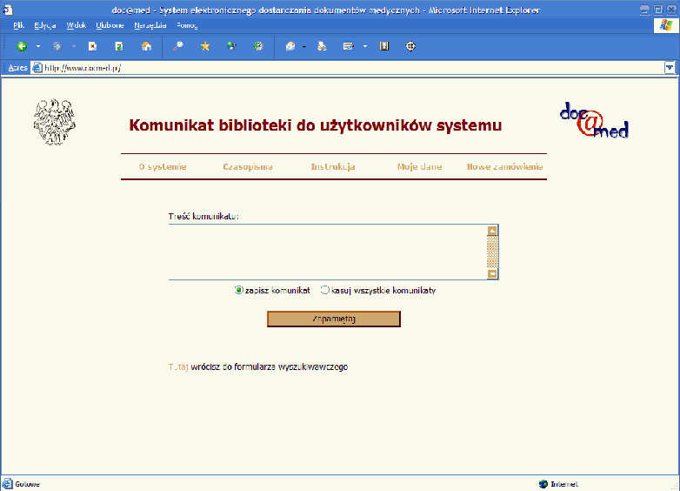
Task: Expand the Mail button dropdown arrow
Action: click(304, 46)
